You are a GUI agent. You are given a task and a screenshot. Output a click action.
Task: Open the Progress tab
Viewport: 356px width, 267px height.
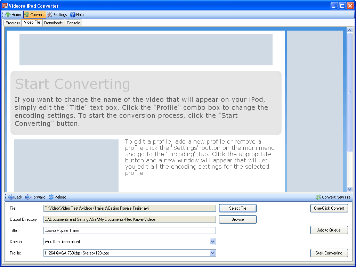(13, 23)
